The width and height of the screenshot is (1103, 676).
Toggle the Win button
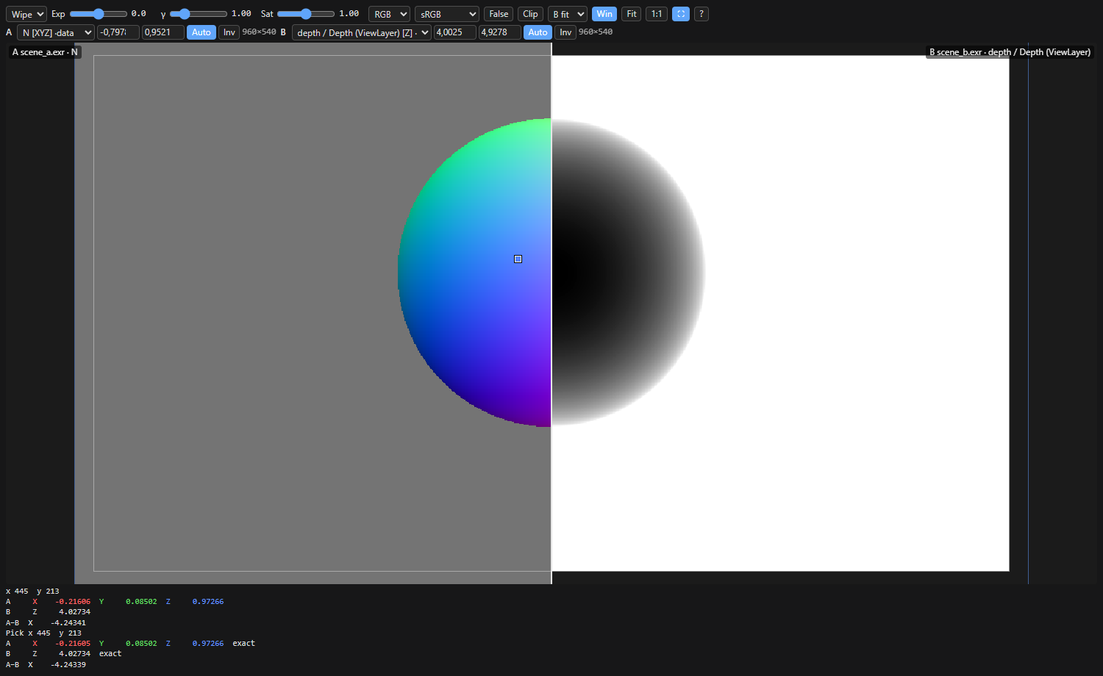pyautogui.click(x=604, y=14)
